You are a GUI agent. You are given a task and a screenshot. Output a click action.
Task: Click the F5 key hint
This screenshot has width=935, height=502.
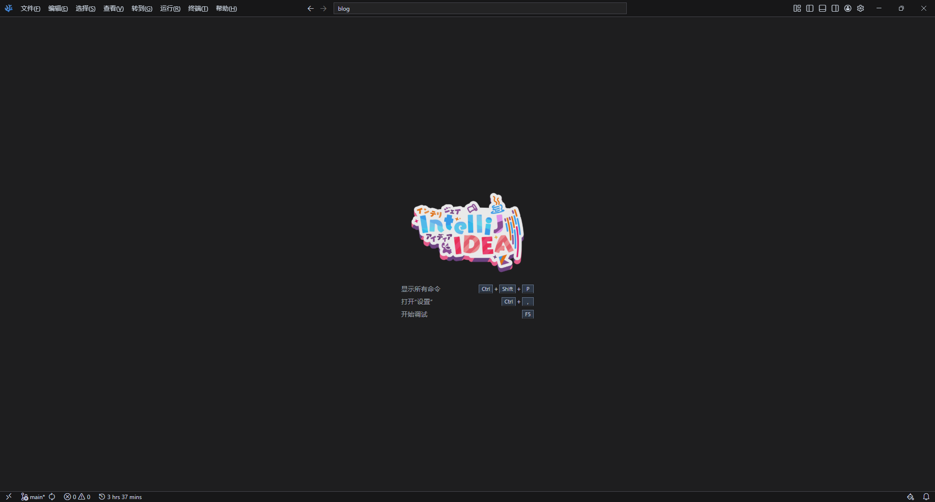click(528, 314)
